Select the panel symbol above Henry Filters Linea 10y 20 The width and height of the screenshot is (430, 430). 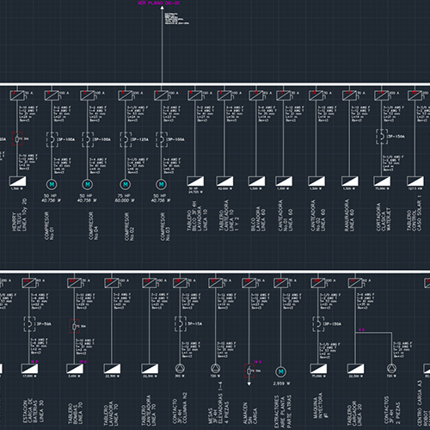click(x=18, y=181)
